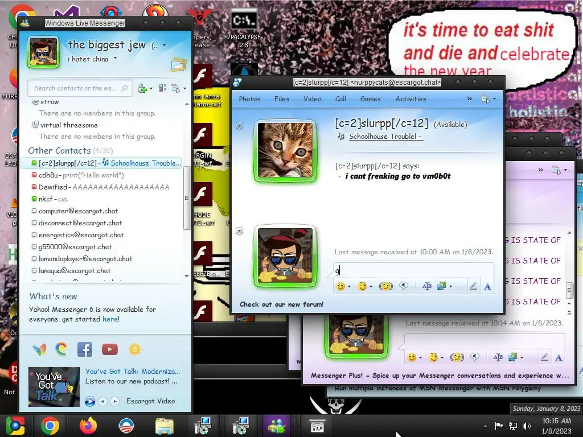Collapse your own display picture in slurpp chat

[x=240, y=231]
